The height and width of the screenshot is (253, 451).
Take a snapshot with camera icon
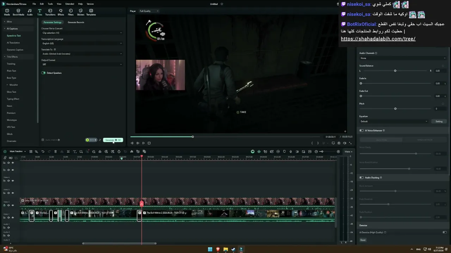[339, 143]
